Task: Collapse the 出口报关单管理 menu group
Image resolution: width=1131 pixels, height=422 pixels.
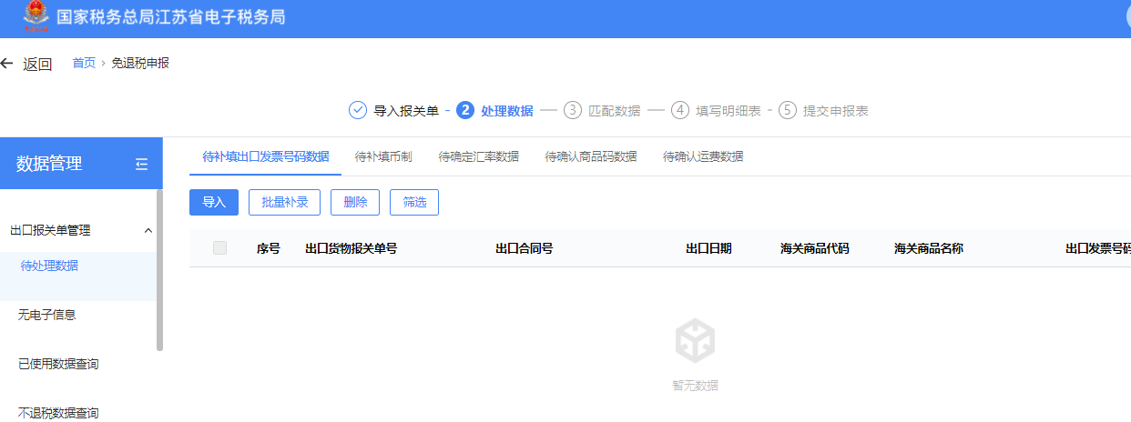Action: (x=148, y=231)
